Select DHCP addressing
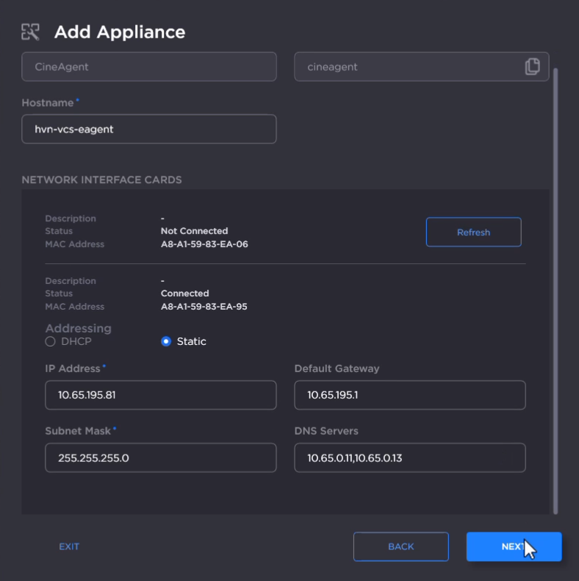 coord(51,341)
